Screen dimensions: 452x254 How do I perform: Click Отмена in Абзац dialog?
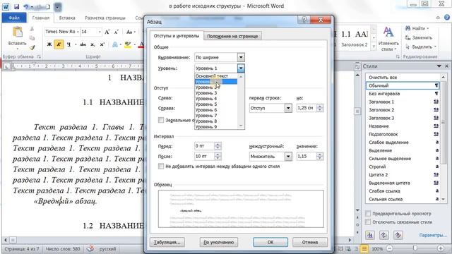point(310,242)
